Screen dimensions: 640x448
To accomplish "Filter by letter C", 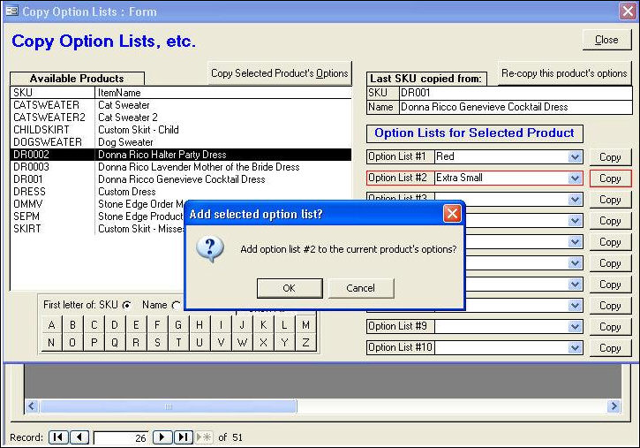I will [94, 325].
